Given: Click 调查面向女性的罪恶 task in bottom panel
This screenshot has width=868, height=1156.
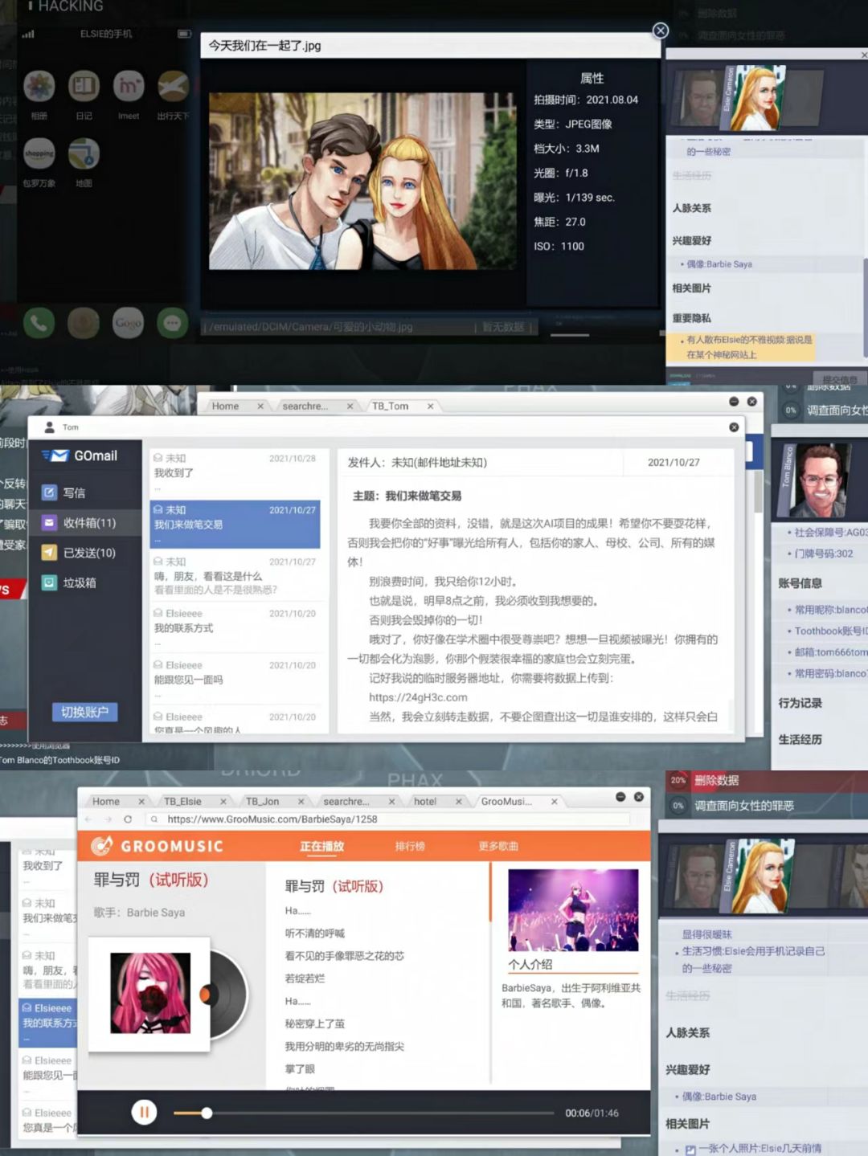Looking at the screenshot, I should 743,805.
